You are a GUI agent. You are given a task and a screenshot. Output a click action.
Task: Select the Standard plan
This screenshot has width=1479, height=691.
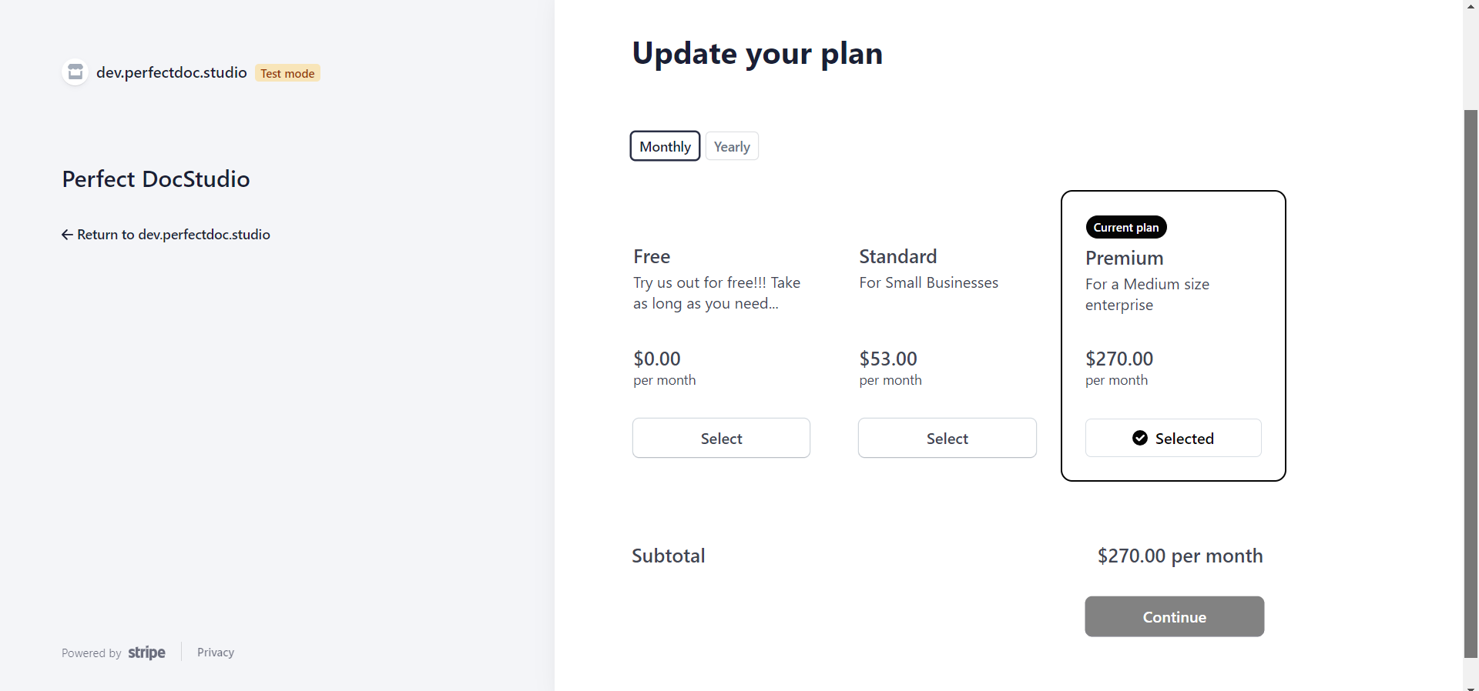click(x=947, y=438)
